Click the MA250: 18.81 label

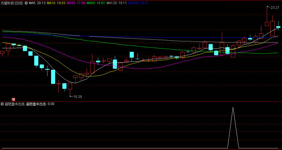coord(138,3)
